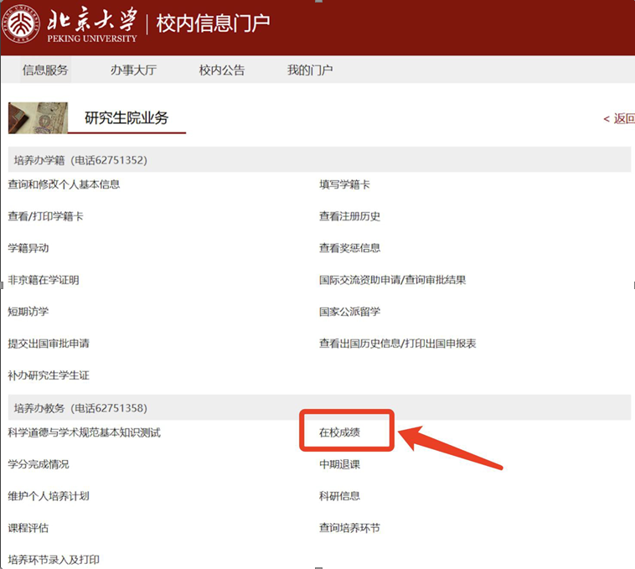Open the 中期退课 link
Viewport: 635px width, 569px height.
339,464
